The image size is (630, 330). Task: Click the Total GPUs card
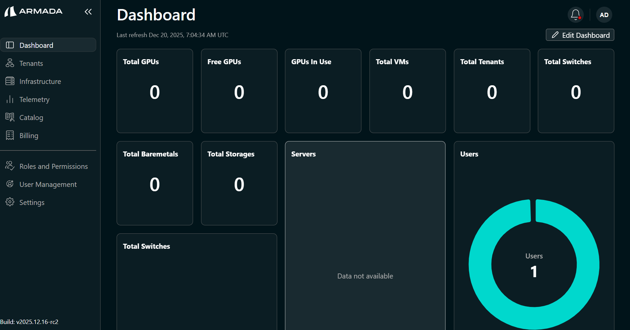tap(154, 91)
